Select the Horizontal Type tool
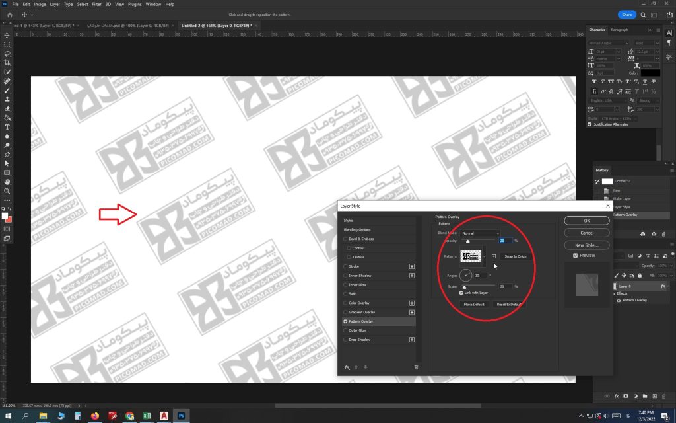676x423 pixels. (7, 127)
